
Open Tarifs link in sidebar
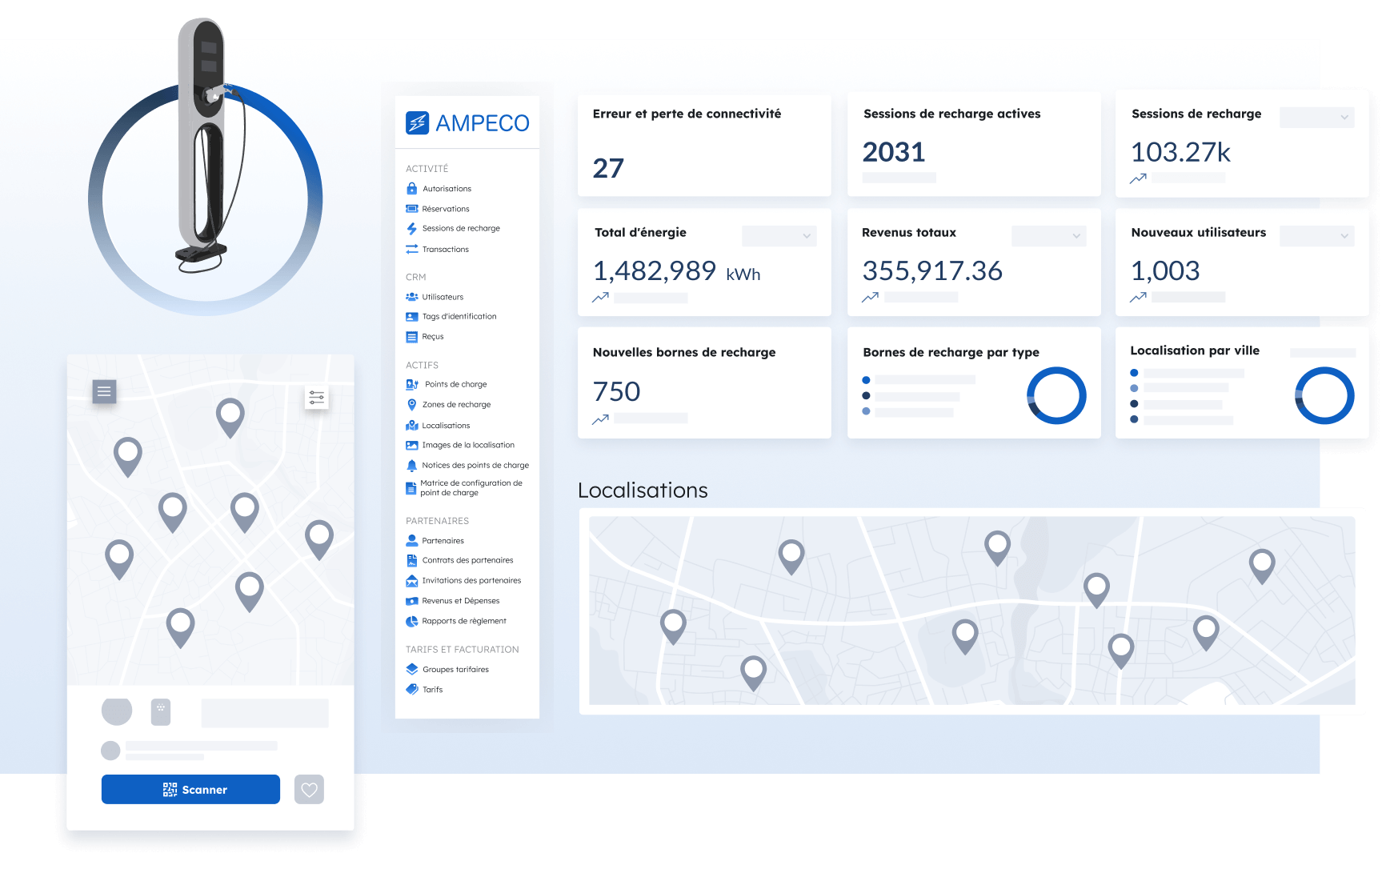tap(432, 690)
